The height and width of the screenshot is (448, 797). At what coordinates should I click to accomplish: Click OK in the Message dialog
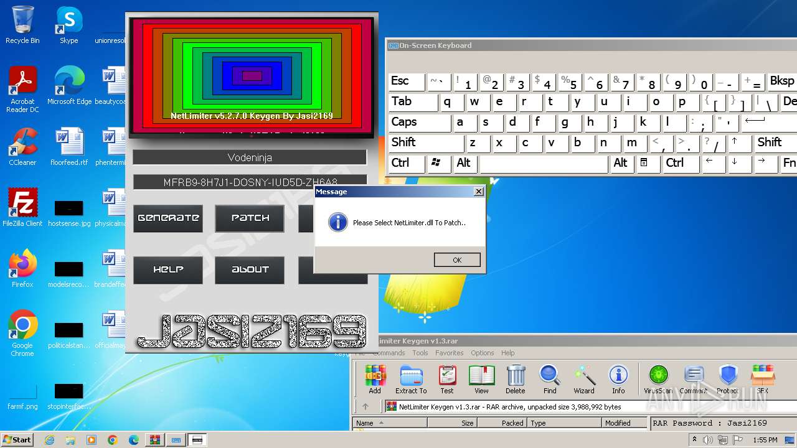[x=457, y=260]
